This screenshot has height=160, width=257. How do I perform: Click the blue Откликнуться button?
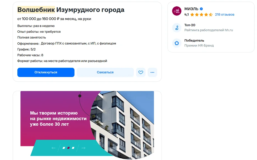click(46, 72)
